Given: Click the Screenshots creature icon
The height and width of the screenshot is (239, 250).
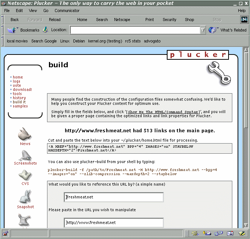Looking at the screenshot, I should click(25, 156).
